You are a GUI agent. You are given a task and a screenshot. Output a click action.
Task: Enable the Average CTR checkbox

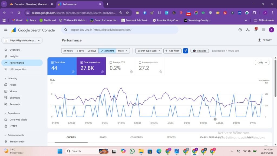[111, 63]
